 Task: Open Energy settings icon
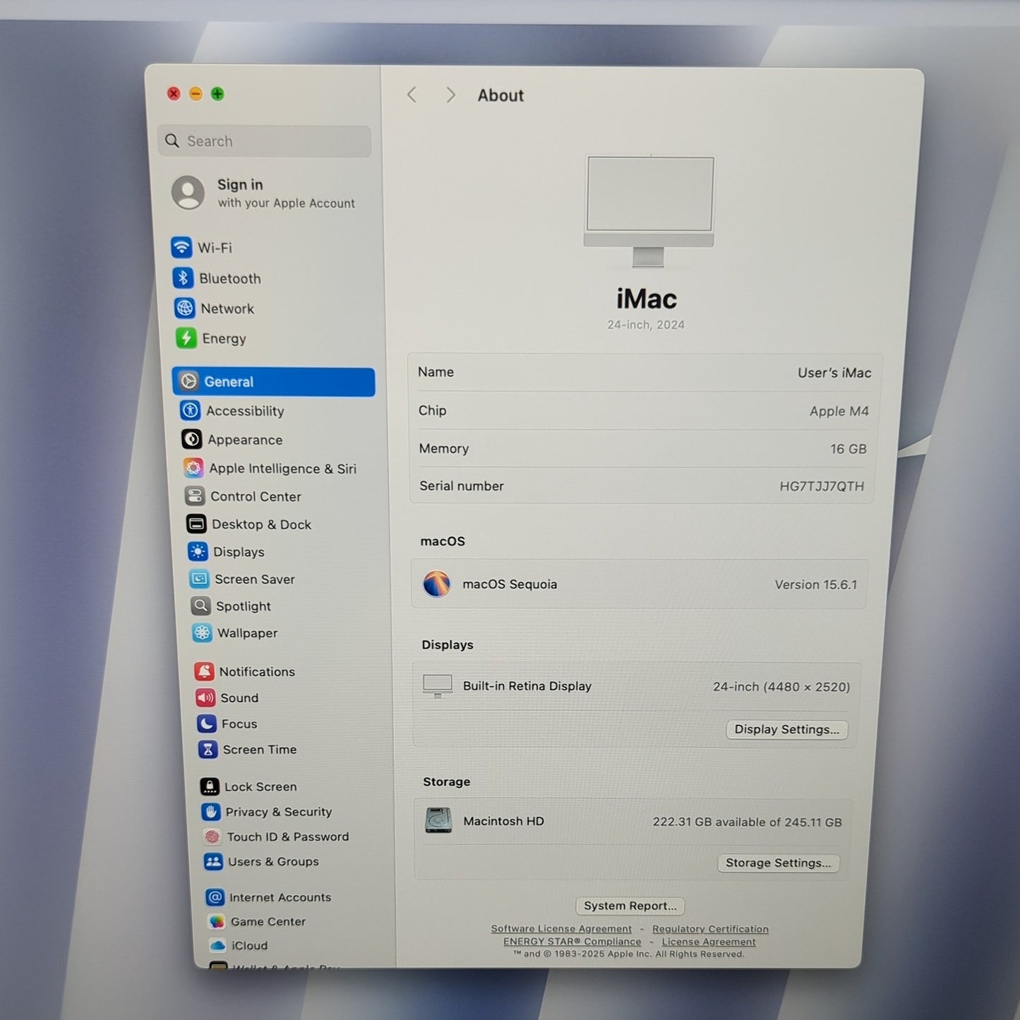tap(186, 338)
